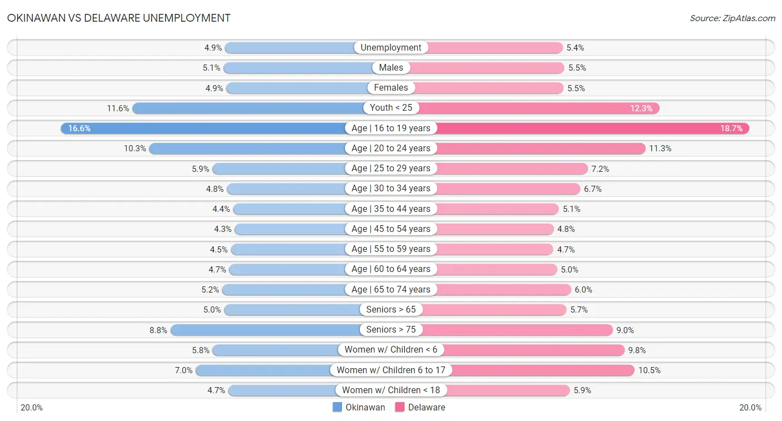This screenshot has width=782, height=421.
Task: Select the Okinawan 10.3% bar for ages 20 to 24
Action: [x=247, y=148]
